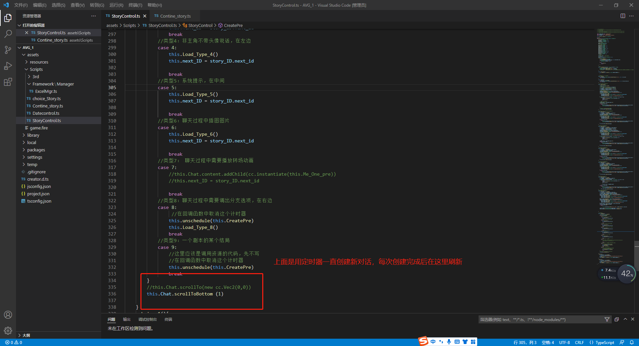Screen dimensions: 639x346
Task: Open the Manage gear icon
Action: [8, 331]
